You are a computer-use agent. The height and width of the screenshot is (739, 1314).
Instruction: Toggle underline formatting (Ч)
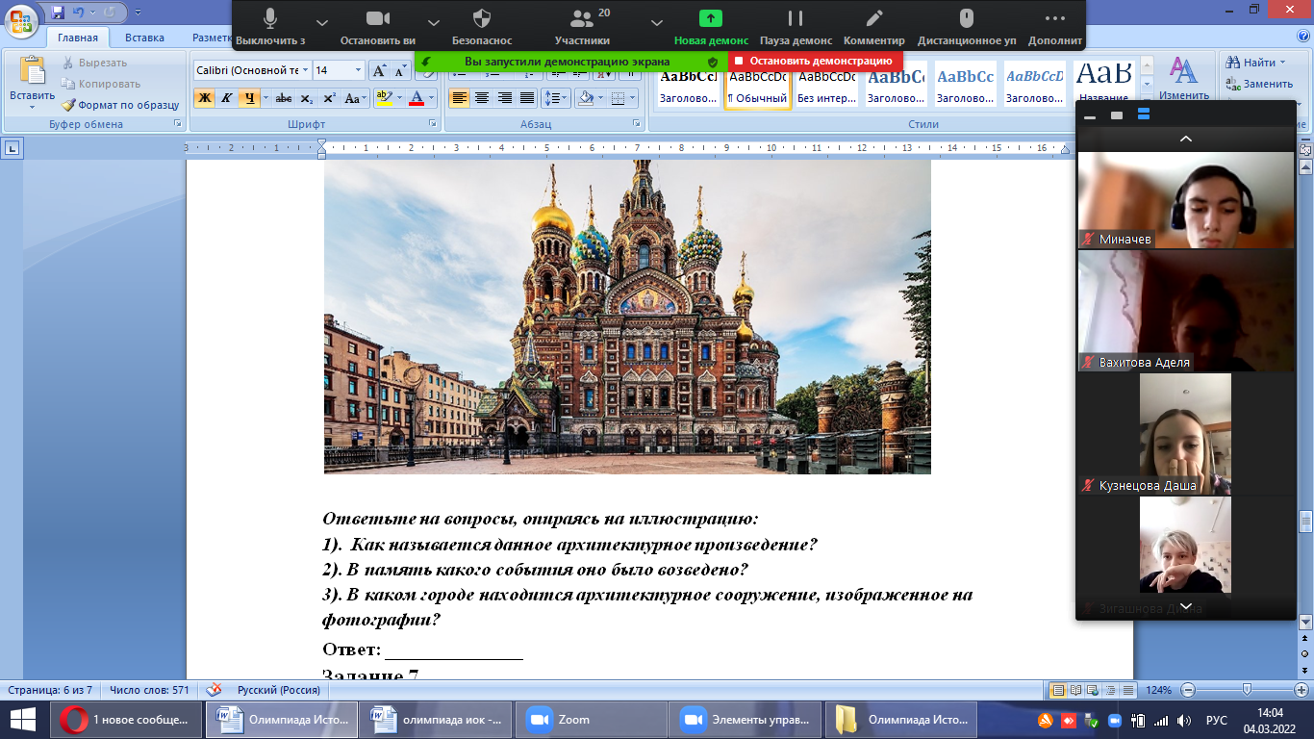[249, 98]
